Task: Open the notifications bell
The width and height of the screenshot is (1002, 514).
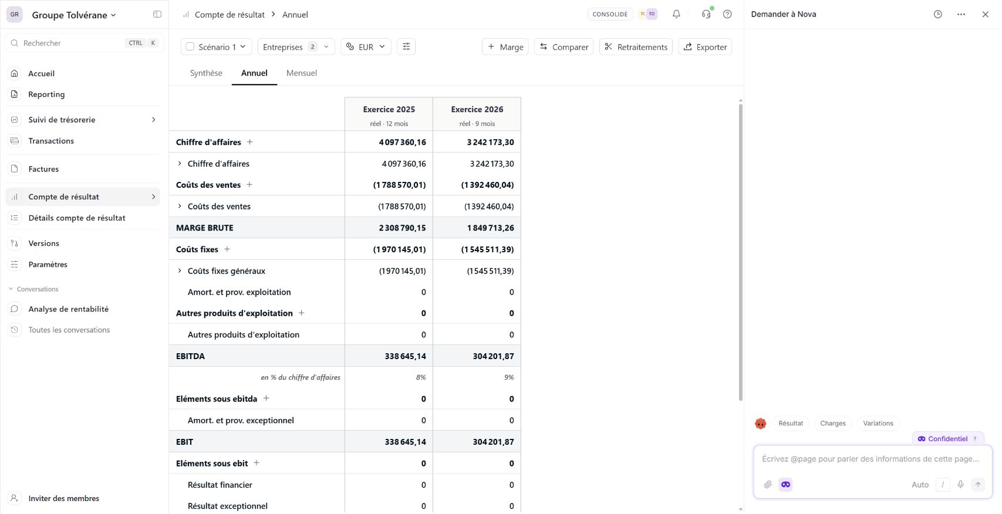Action: coord(676,14)
